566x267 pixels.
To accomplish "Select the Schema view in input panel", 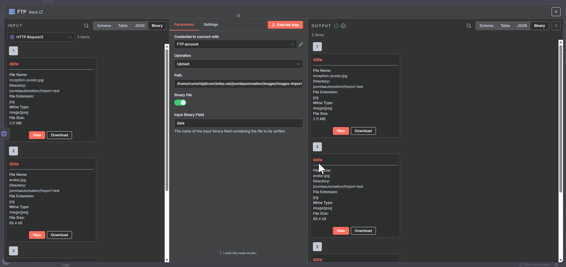I will point(104,26).
